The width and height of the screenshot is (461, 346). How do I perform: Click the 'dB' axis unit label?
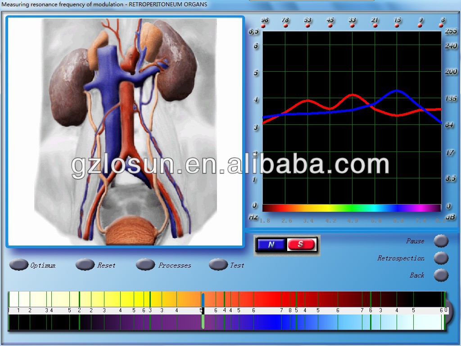(450, 218)
